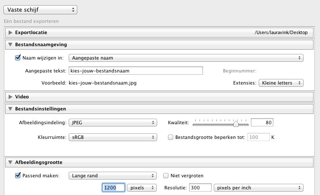Click the Kwaliteit slider handle

pos(236,124)
